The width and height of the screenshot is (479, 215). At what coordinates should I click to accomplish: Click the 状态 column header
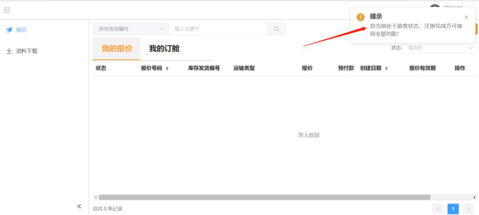[101, 68]
